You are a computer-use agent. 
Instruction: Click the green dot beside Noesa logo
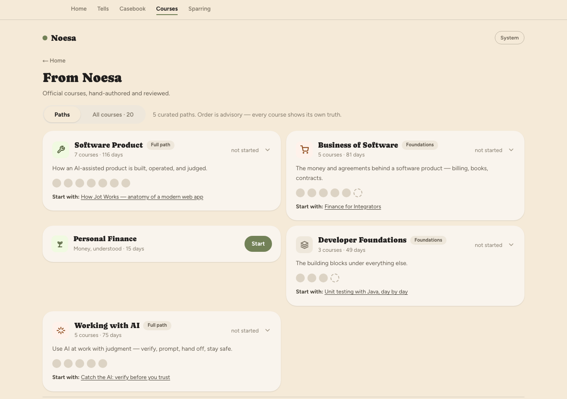pyautogui.click(x=45, y=38)
